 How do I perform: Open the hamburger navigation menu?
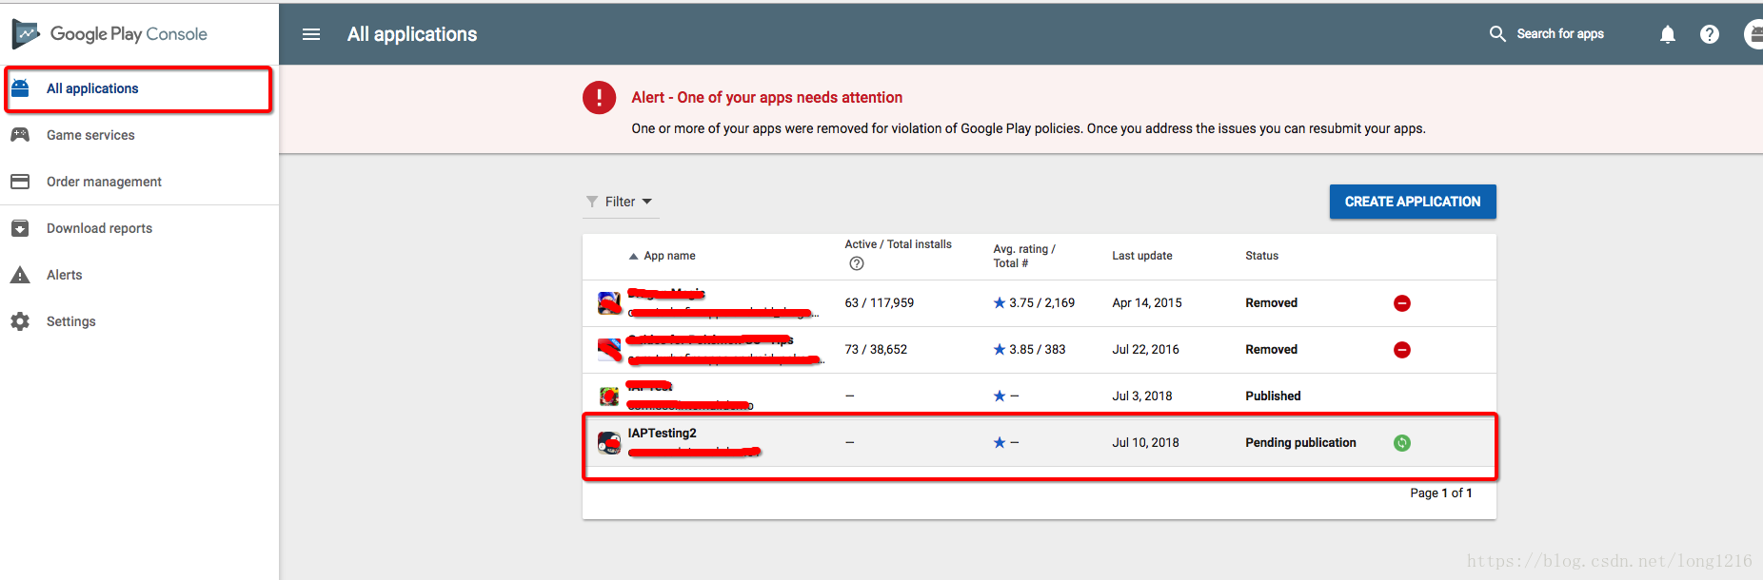coord(311,34)
